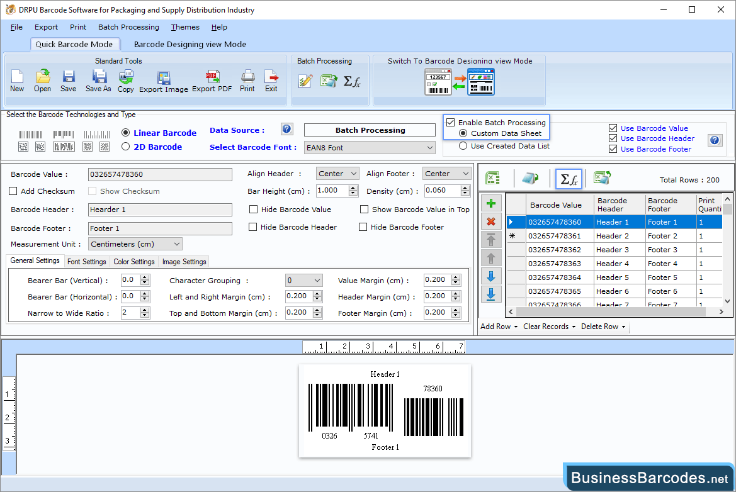The image size is (736, 492).
Task: Open the File menu
Action: (x=16, y=27)
